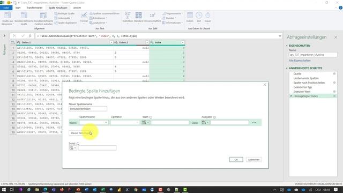Open gear settings for Quelle step
Viewport: 343px width, 193px height.
[334, 74]
